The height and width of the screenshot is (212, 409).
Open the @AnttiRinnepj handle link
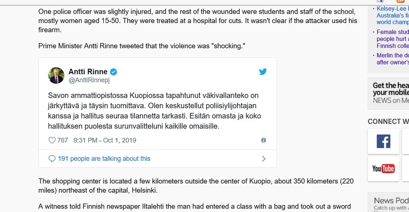[x=89, y=80]
